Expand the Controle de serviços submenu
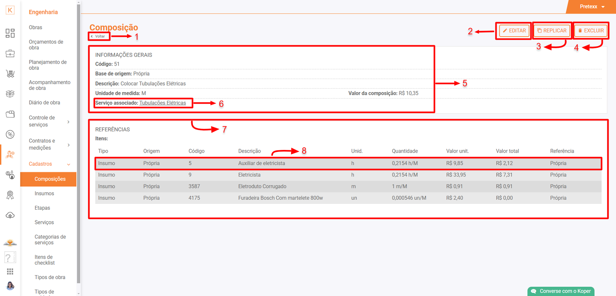The width and height of the screenshot is (616, 296). 69,122
